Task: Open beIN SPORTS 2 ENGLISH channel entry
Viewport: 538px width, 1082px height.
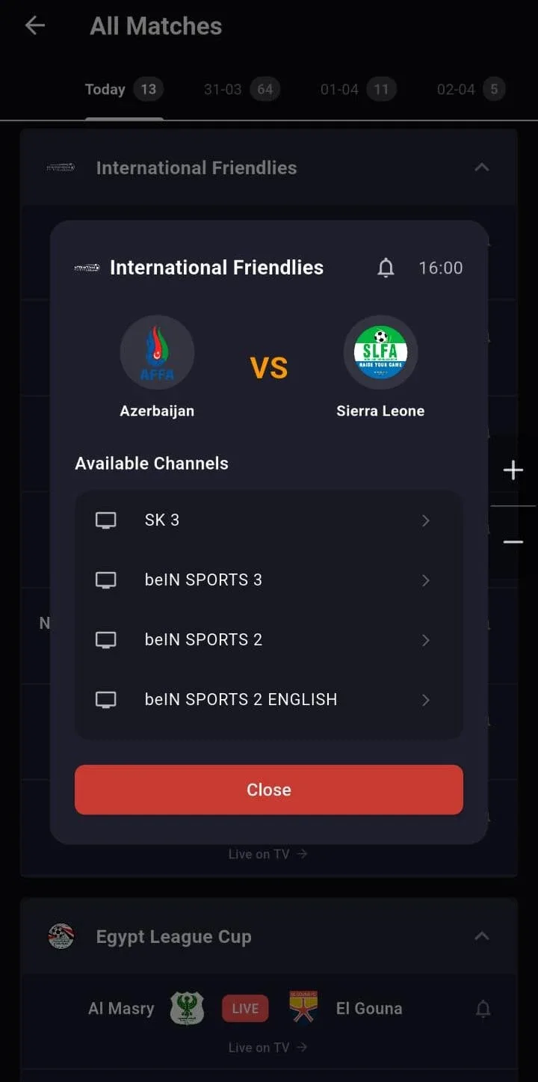Action: point(269,699)
